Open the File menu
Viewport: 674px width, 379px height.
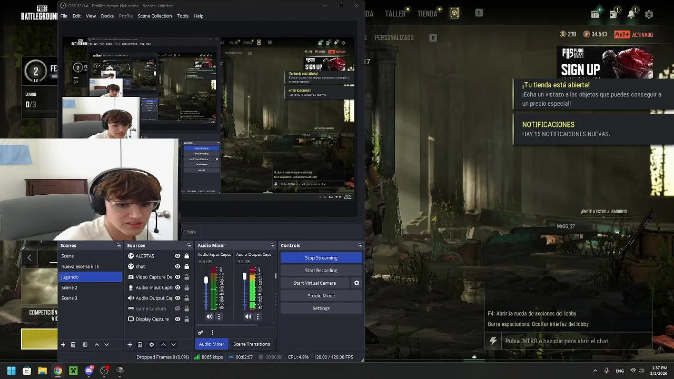click(64, 16)
